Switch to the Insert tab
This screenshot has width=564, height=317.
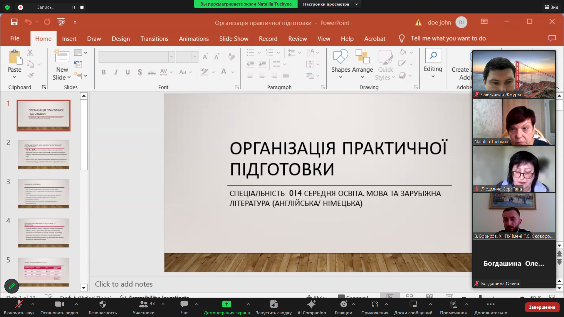click(x=69, y=39)
